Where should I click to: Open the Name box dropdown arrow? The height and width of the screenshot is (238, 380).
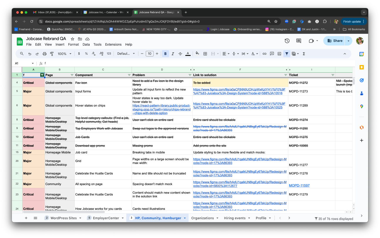33,63
